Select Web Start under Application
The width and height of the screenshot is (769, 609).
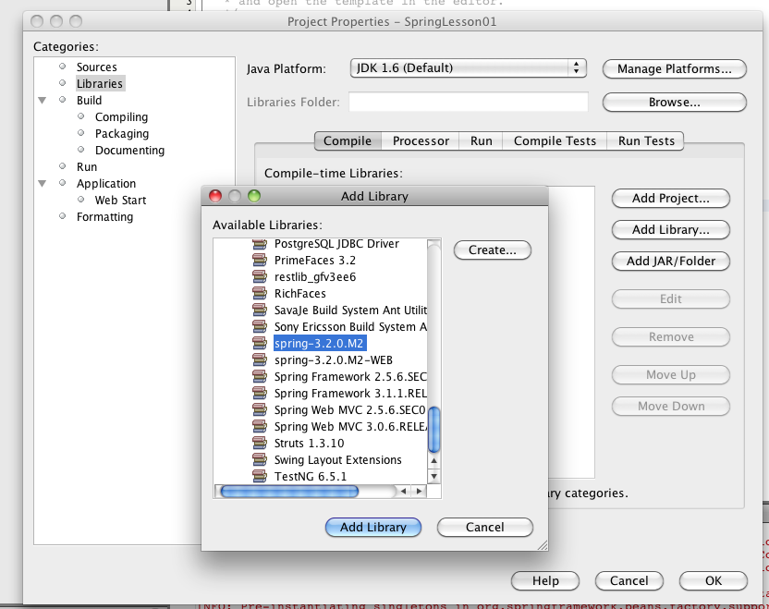click(x=121, y=201)
